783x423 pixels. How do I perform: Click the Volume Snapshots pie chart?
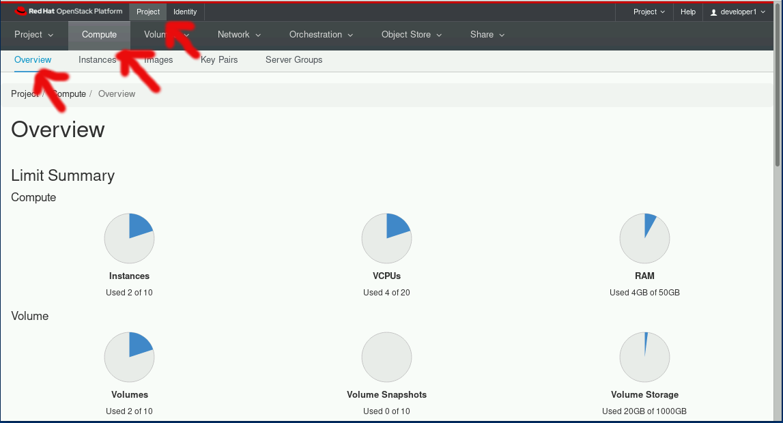click(x=386, y=357)
